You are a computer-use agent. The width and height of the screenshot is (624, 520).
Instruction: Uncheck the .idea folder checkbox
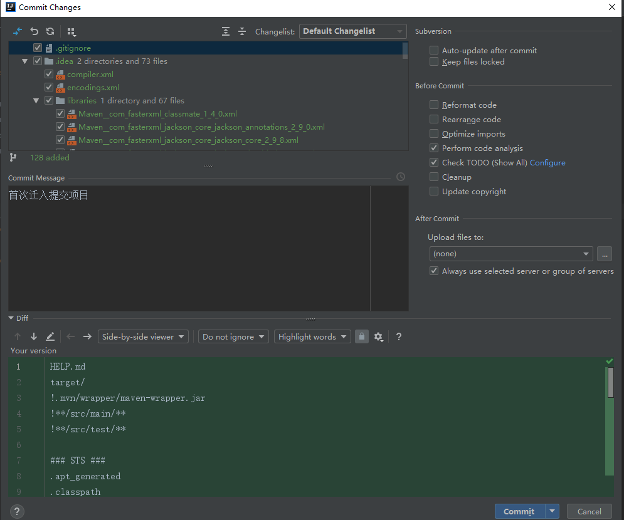point(38,61)
